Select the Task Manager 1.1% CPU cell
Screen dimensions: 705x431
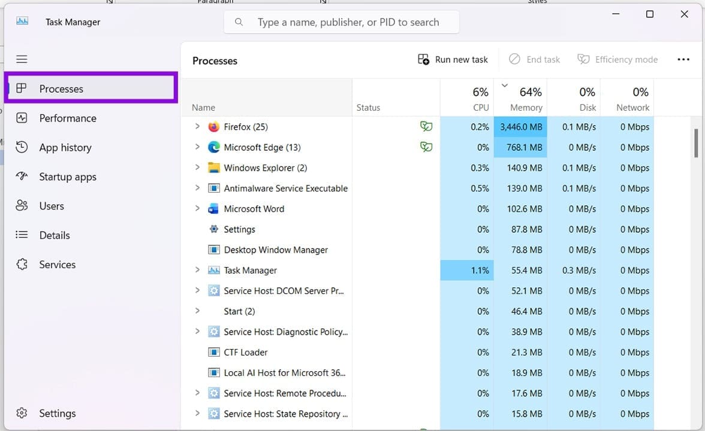click(466, 271)
